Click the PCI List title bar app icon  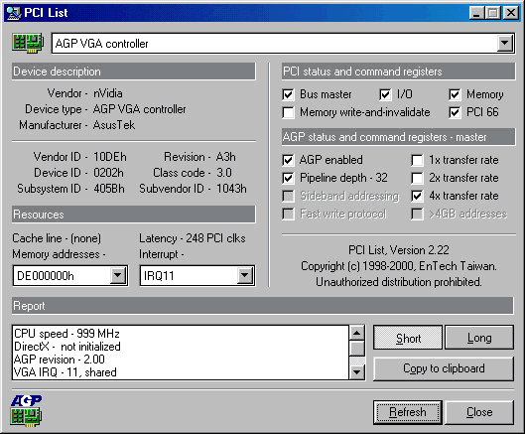click(x=14, y=13)
